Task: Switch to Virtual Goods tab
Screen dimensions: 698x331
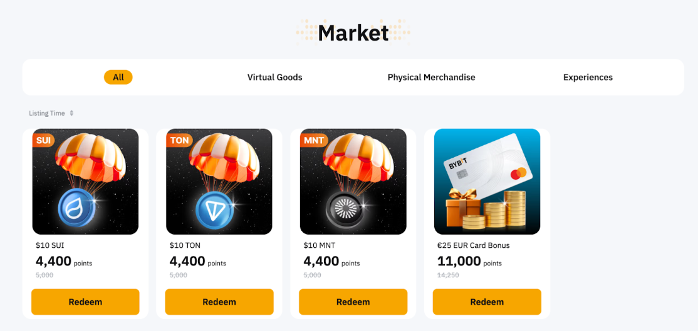Action: point(274,78)
